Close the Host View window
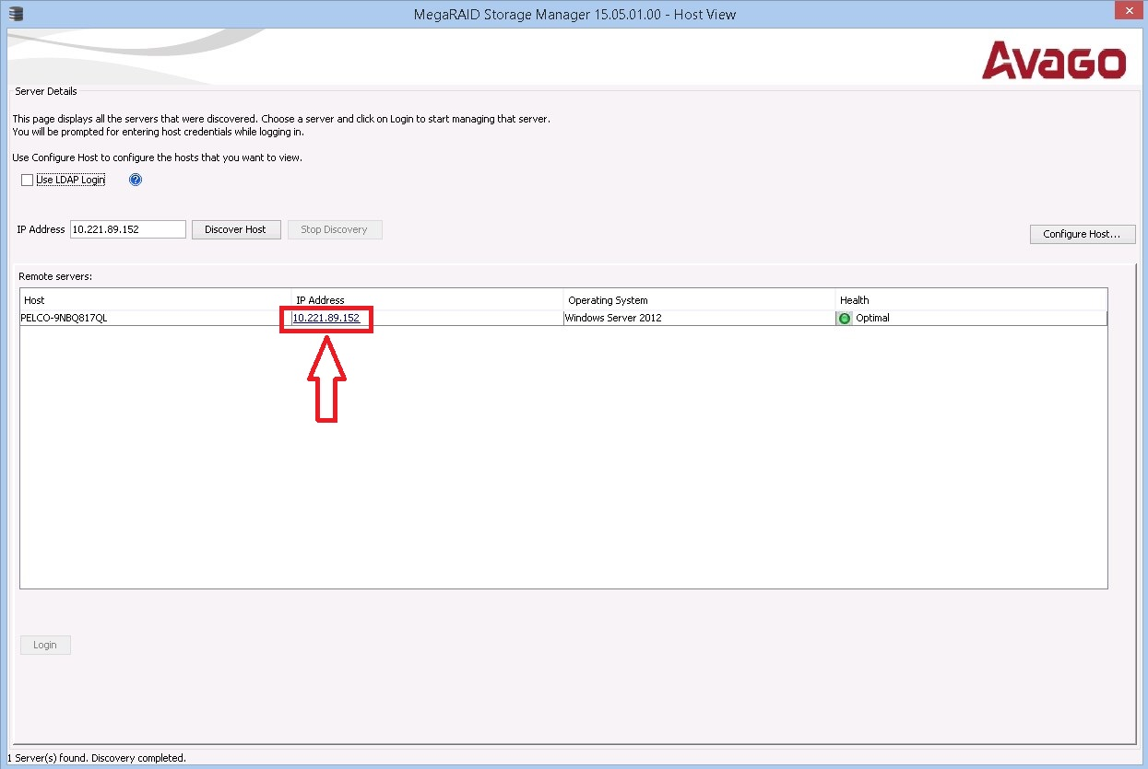This screenshot has height=769, width=1148. [1129, 10]
